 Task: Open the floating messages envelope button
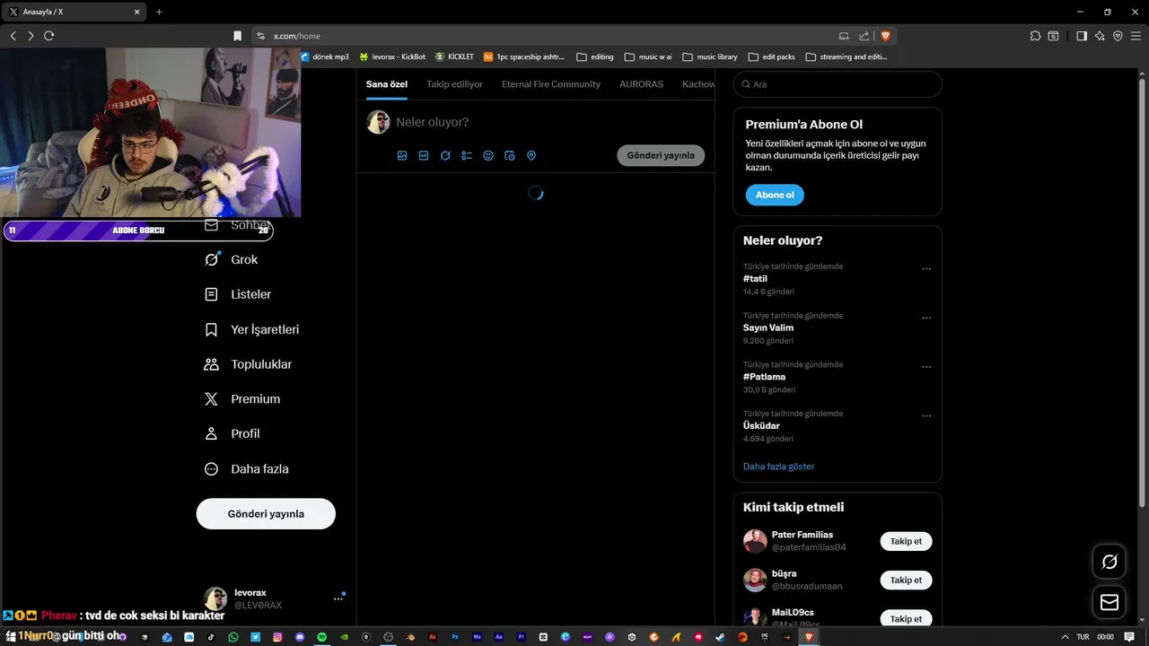tap(1110, 602)
